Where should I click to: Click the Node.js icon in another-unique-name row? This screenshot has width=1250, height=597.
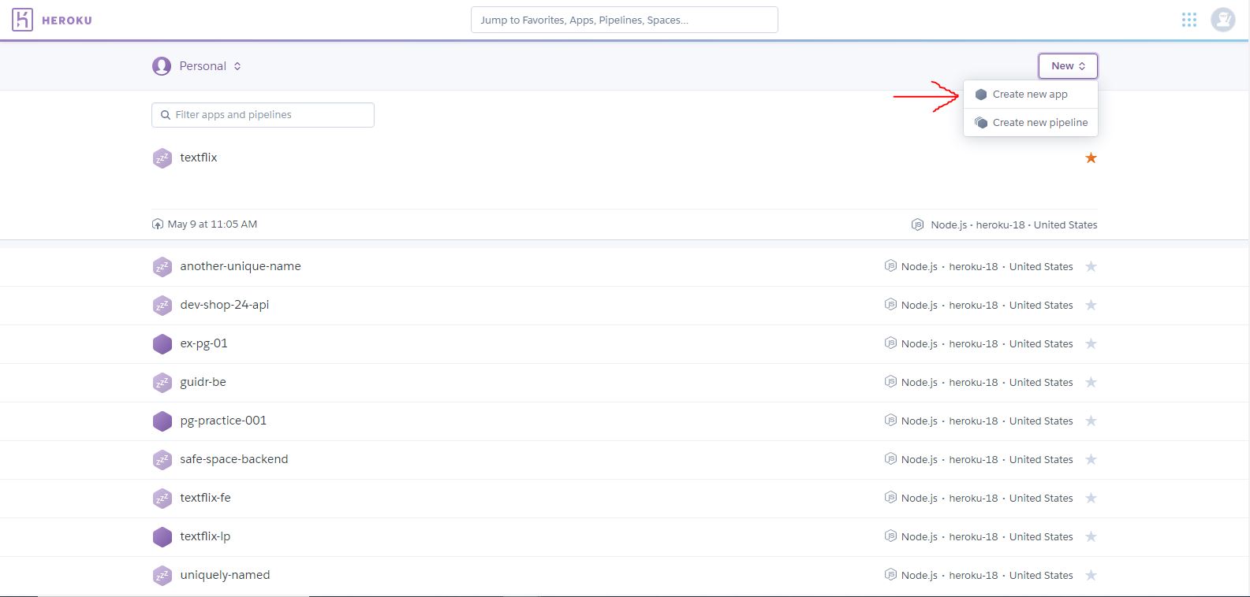(x=890, y=266)
